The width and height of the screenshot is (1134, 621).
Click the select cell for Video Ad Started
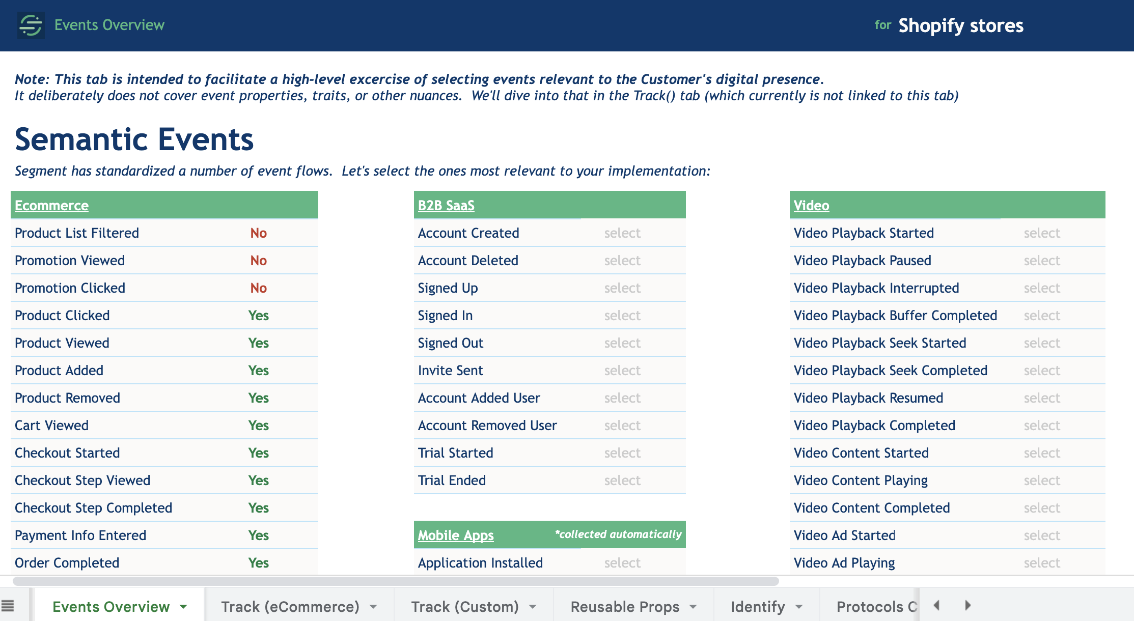pos(1042,535)
